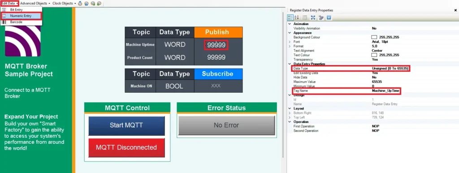Click the greyed property pages icon

305,18
